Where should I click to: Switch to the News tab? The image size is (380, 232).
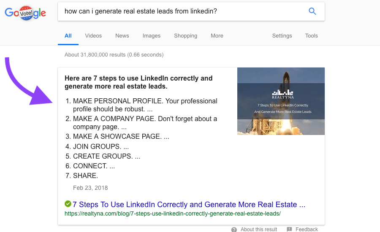coord(122,35)
